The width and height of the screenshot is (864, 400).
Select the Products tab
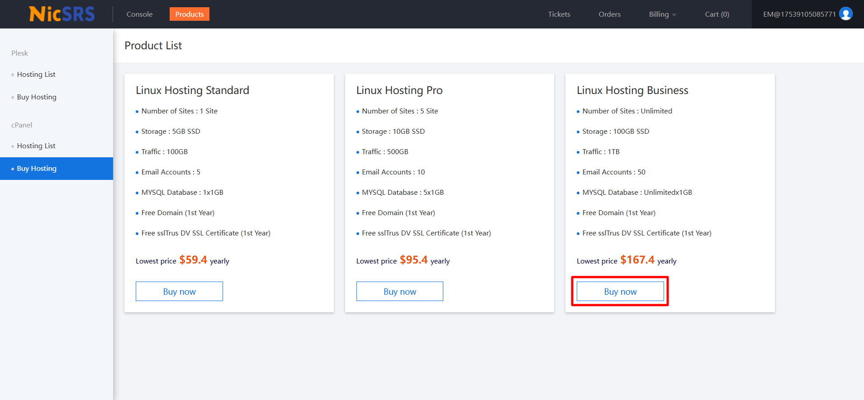[x=190, y=14]
